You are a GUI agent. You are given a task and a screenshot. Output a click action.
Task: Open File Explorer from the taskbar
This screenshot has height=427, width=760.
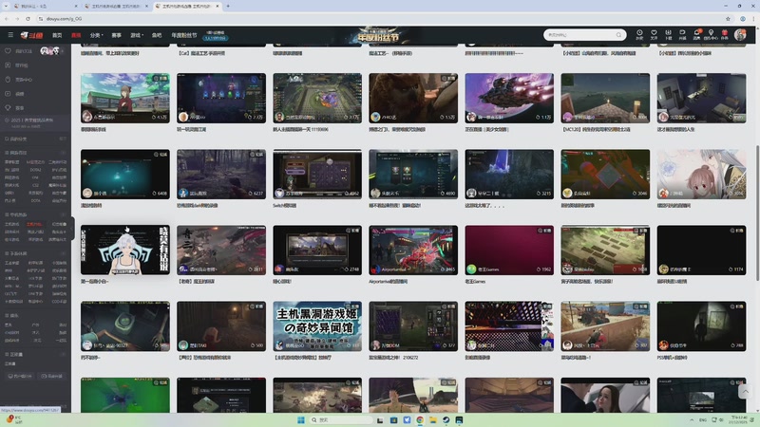pos(433,419)
